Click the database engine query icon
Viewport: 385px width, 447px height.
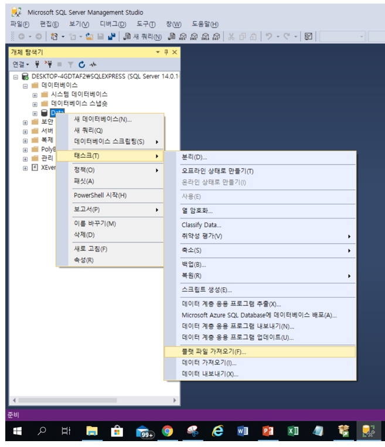click(171, 36)
